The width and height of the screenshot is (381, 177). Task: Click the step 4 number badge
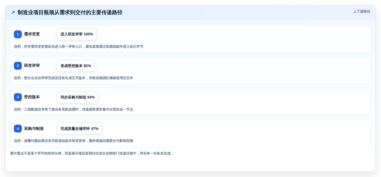[x=18, y=129]
